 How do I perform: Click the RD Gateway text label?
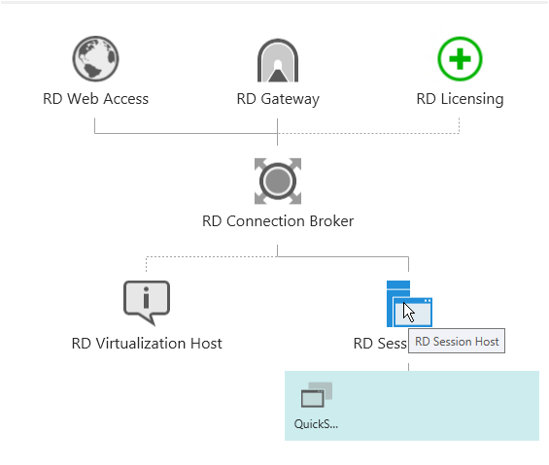(278, 99)
